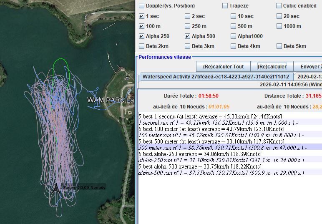Click the 5 best 100 meter average line

tap(230, 129)
